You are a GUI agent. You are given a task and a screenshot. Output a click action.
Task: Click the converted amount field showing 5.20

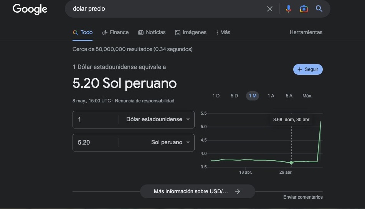point(96,142)
